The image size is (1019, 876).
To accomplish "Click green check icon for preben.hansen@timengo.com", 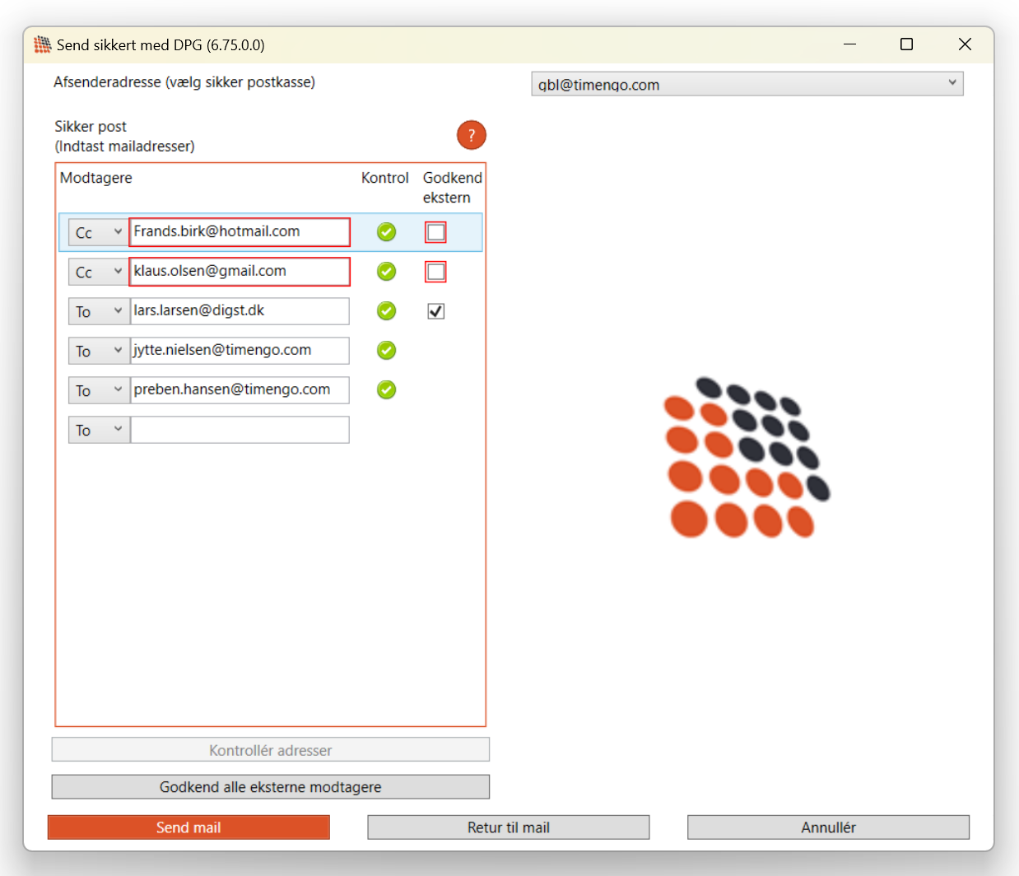I will [386, 390].
